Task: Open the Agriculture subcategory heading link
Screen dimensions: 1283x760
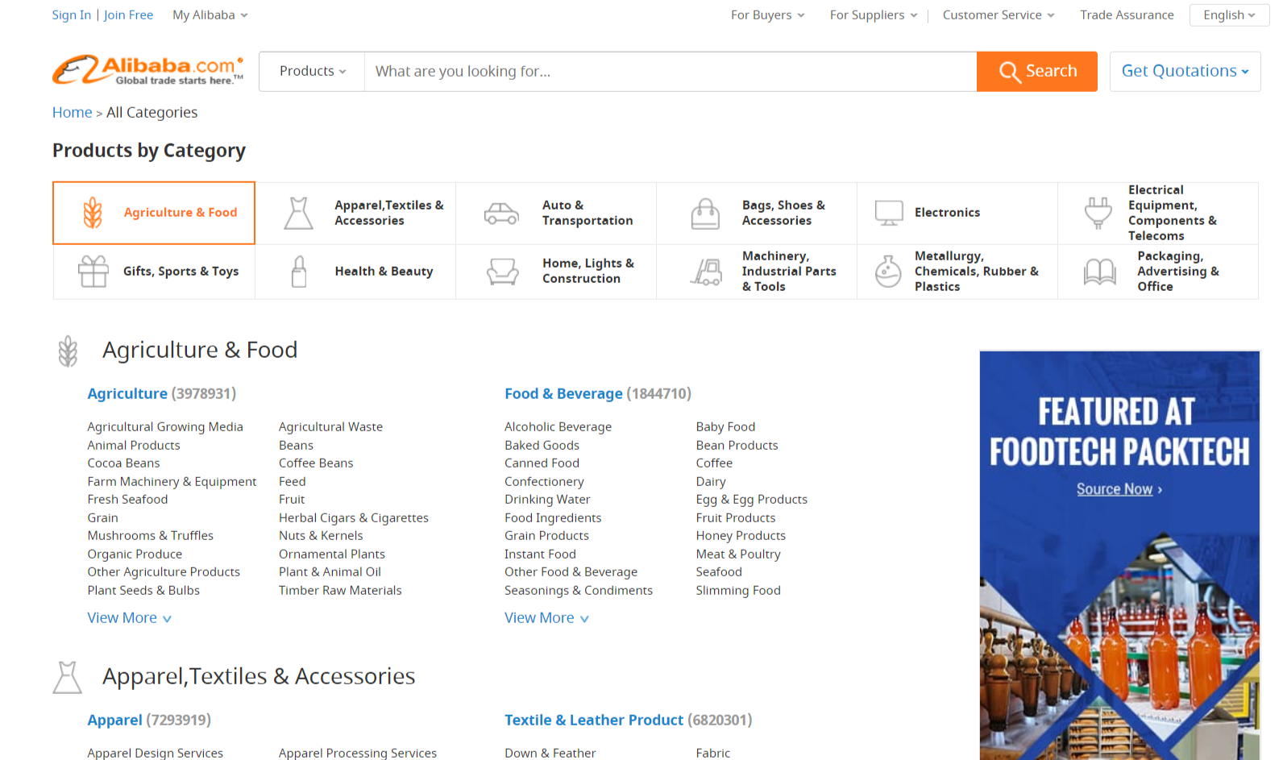Action: coord(127,394)
